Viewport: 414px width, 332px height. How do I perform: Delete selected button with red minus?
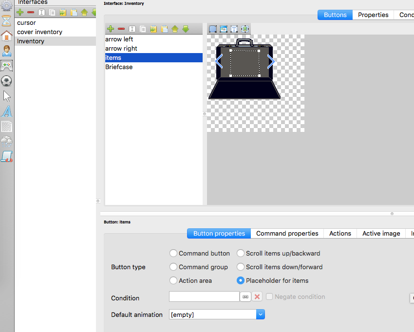tap(121, 29)
